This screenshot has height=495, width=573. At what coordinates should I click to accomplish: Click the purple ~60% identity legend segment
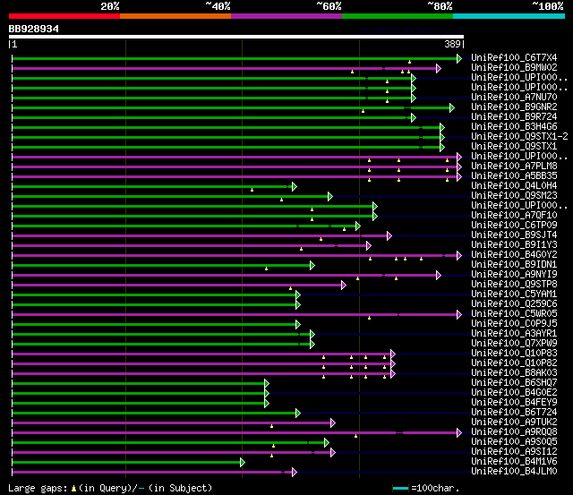[286, 16]
